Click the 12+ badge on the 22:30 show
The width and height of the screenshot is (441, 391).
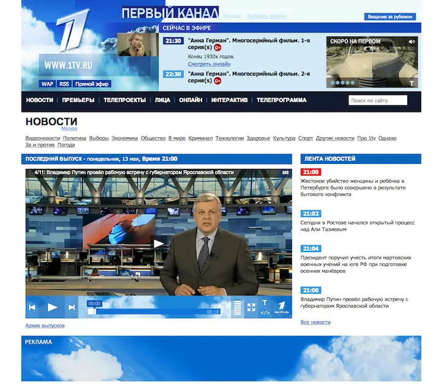click(217, 81)
